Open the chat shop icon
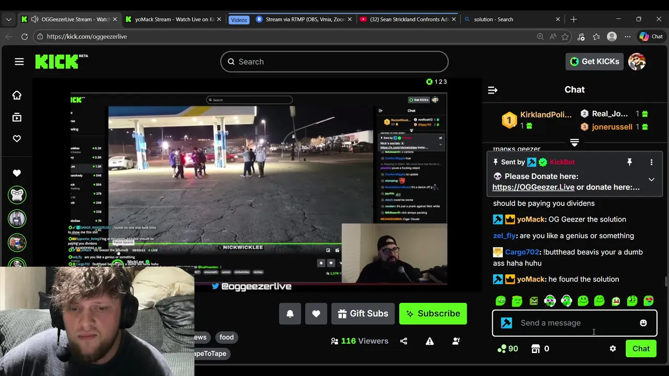The height and width of the screenshot is (376, 669). 536,349
